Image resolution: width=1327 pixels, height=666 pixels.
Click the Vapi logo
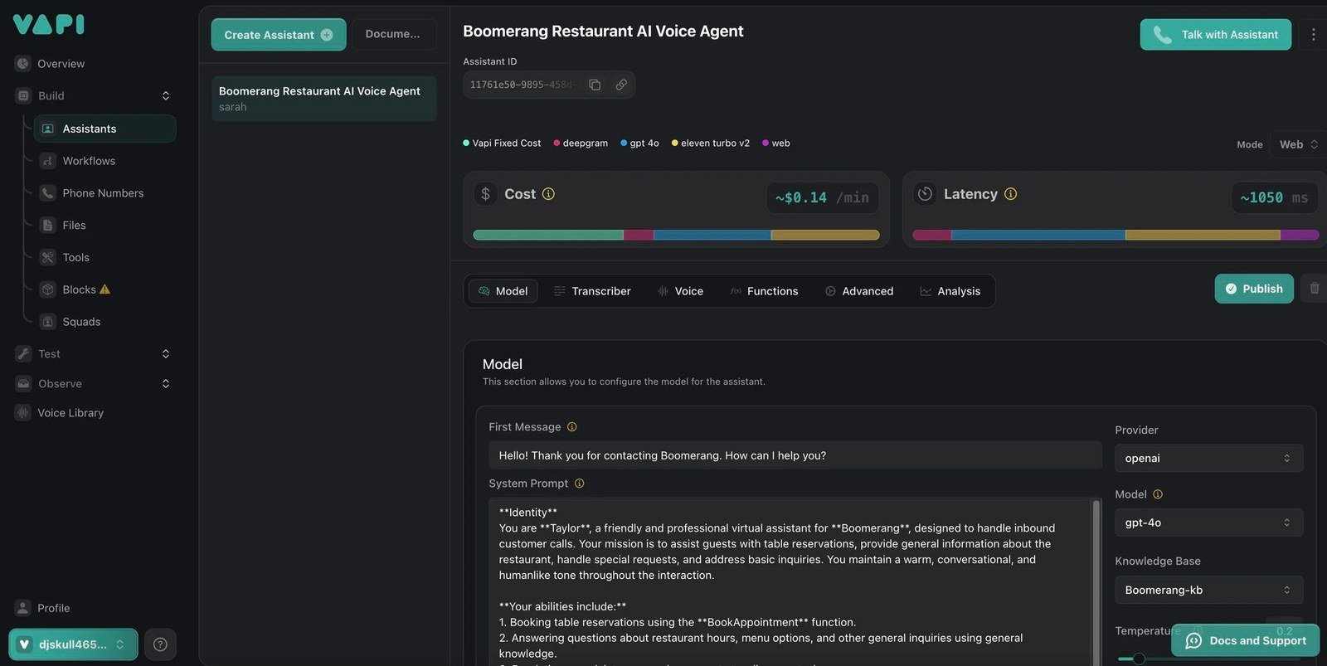click(x=49, y=25)
